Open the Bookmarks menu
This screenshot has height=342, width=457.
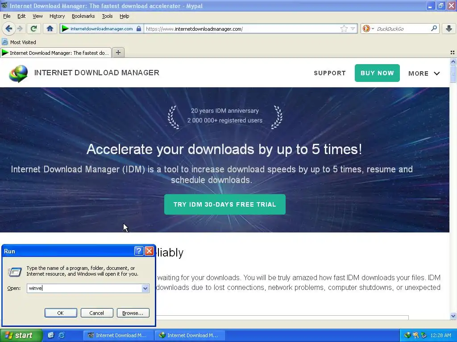click(83, 16)
